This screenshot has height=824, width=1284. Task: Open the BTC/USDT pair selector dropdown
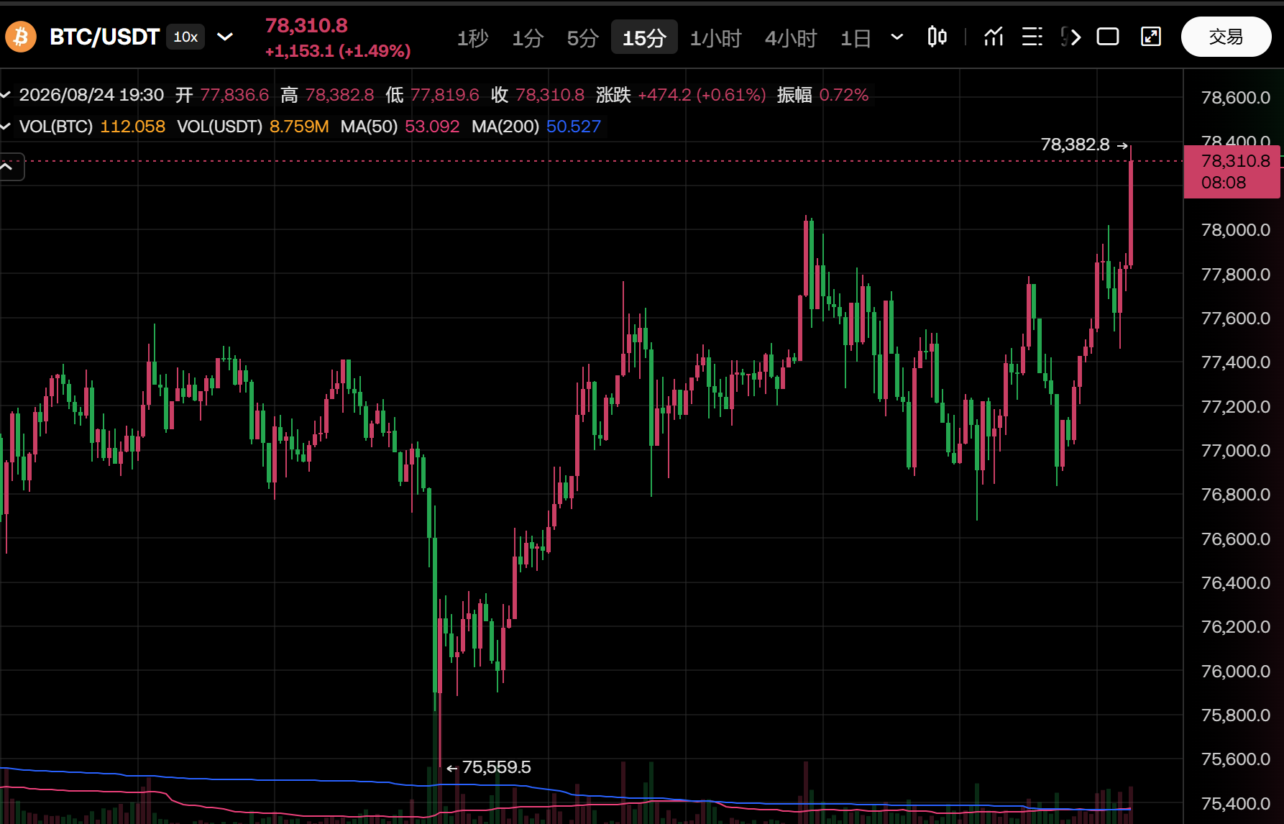pyautogui.click(x=225, y=37)
